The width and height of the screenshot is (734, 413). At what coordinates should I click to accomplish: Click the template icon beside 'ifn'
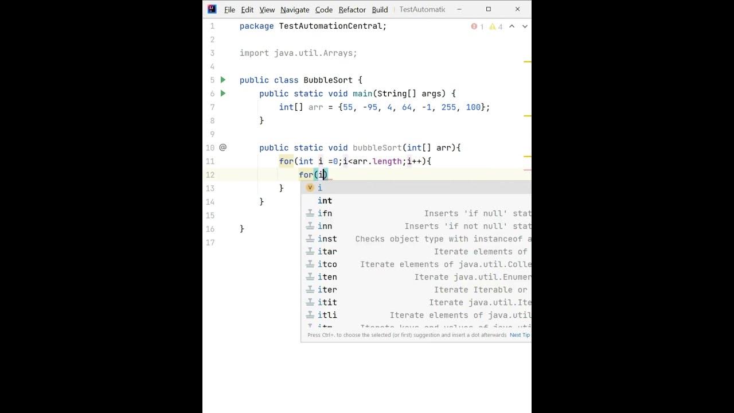[310, 213]
